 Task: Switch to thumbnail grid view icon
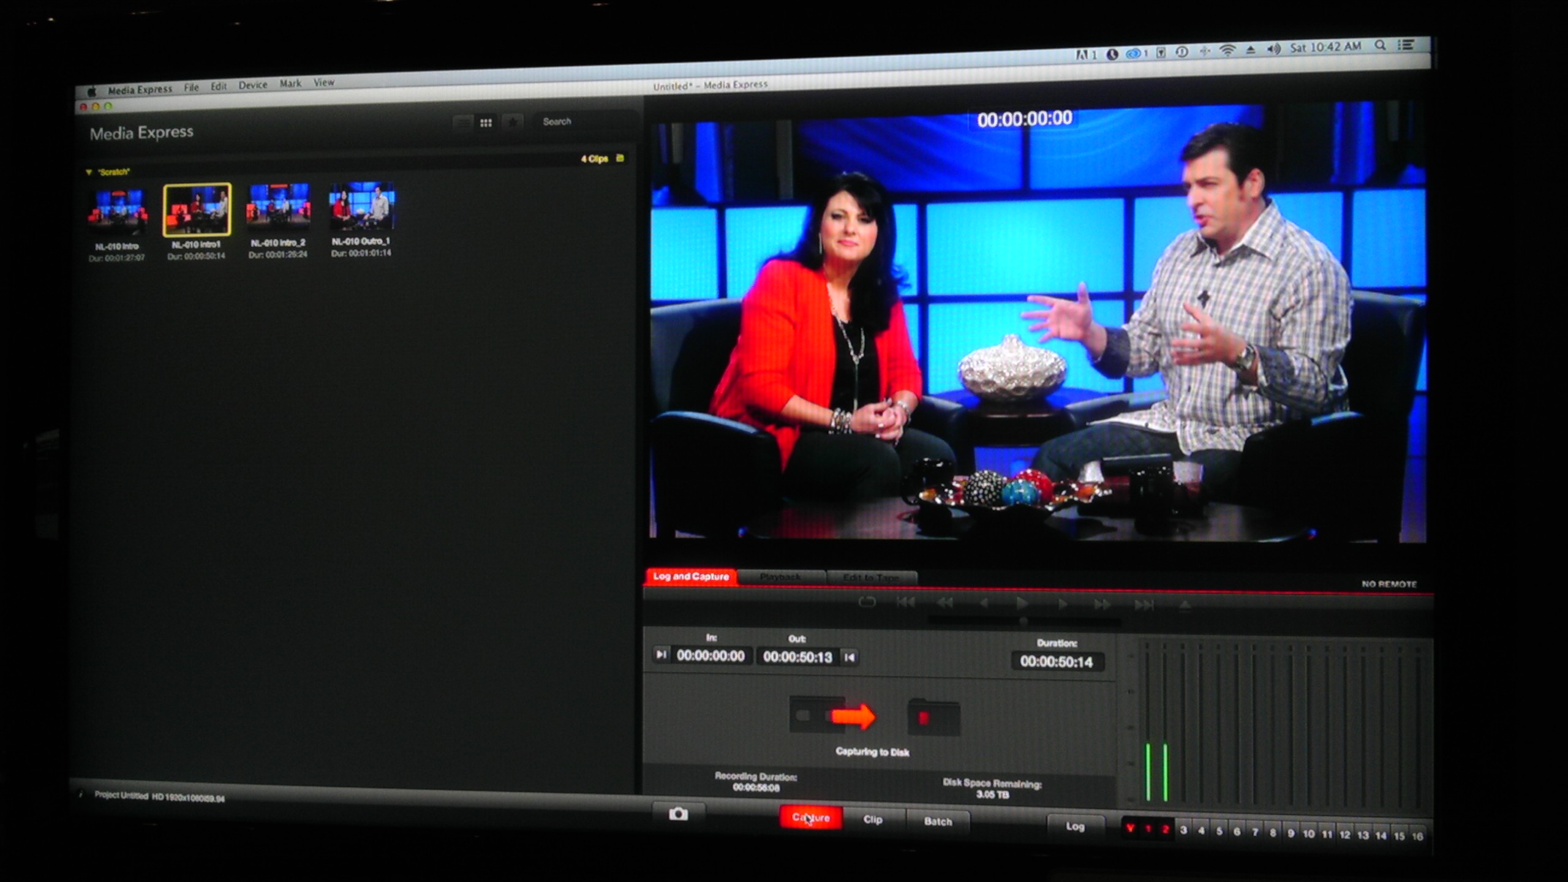[486, 123]
